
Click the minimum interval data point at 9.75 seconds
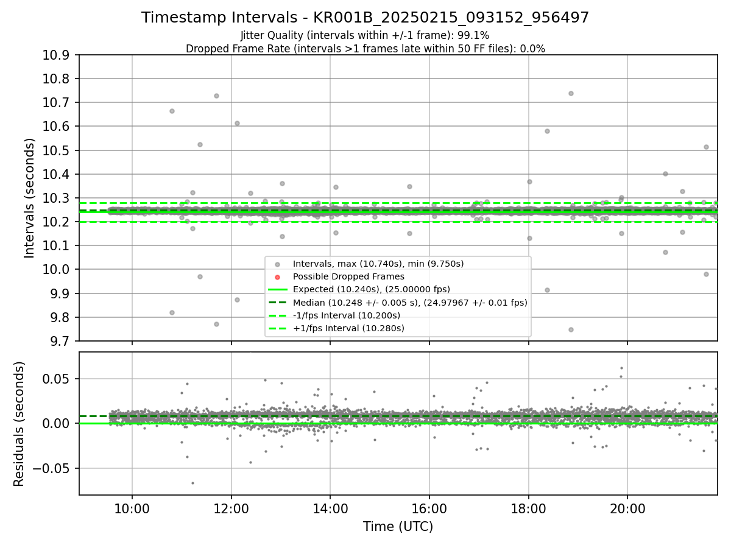pos(571,329)
